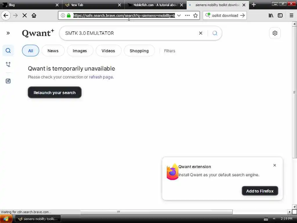Click the scroll up arrow
Screen dimensions: 297x223
point(294,24)
